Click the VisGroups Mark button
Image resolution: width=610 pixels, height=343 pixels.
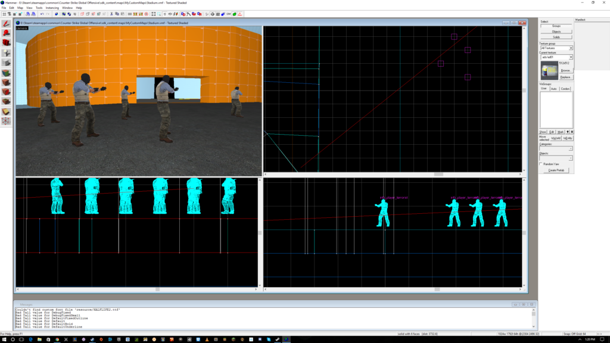(560, 132)
